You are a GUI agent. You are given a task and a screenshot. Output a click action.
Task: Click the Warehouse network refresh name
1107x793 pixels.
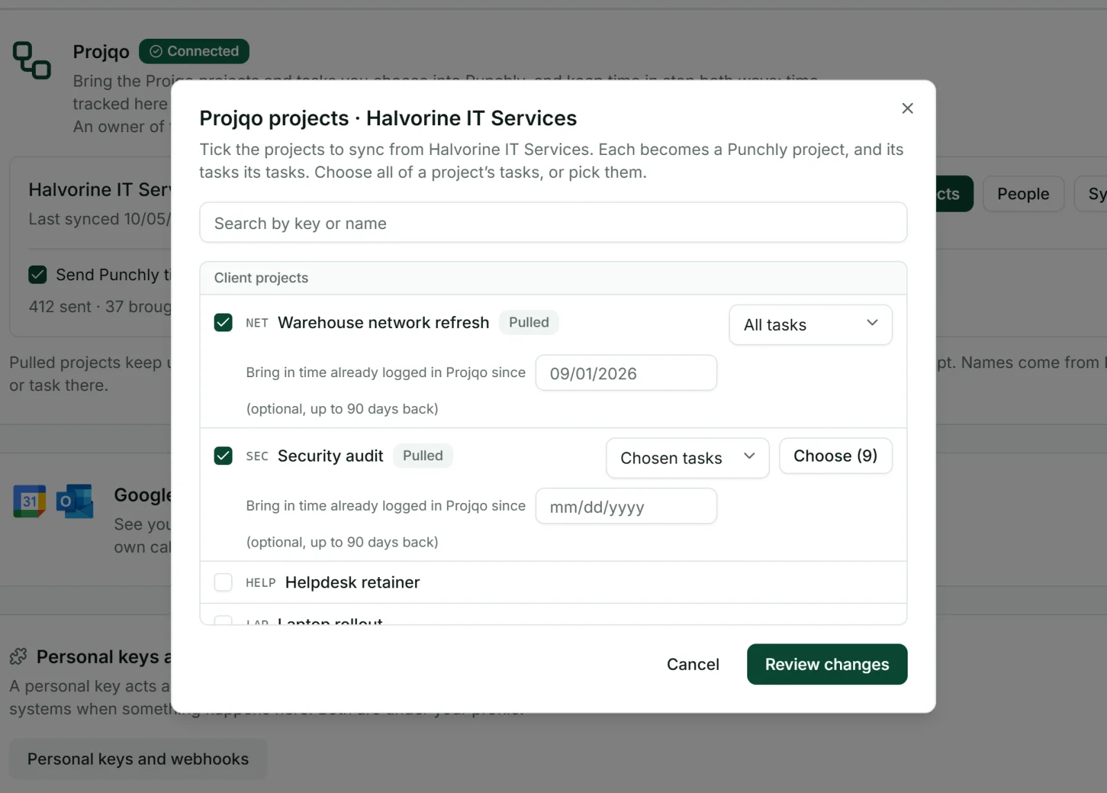point(383,322)
